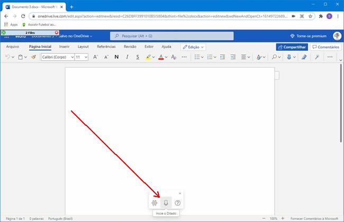Open the Chrome extensions puzzle icon

click(321, 16)
